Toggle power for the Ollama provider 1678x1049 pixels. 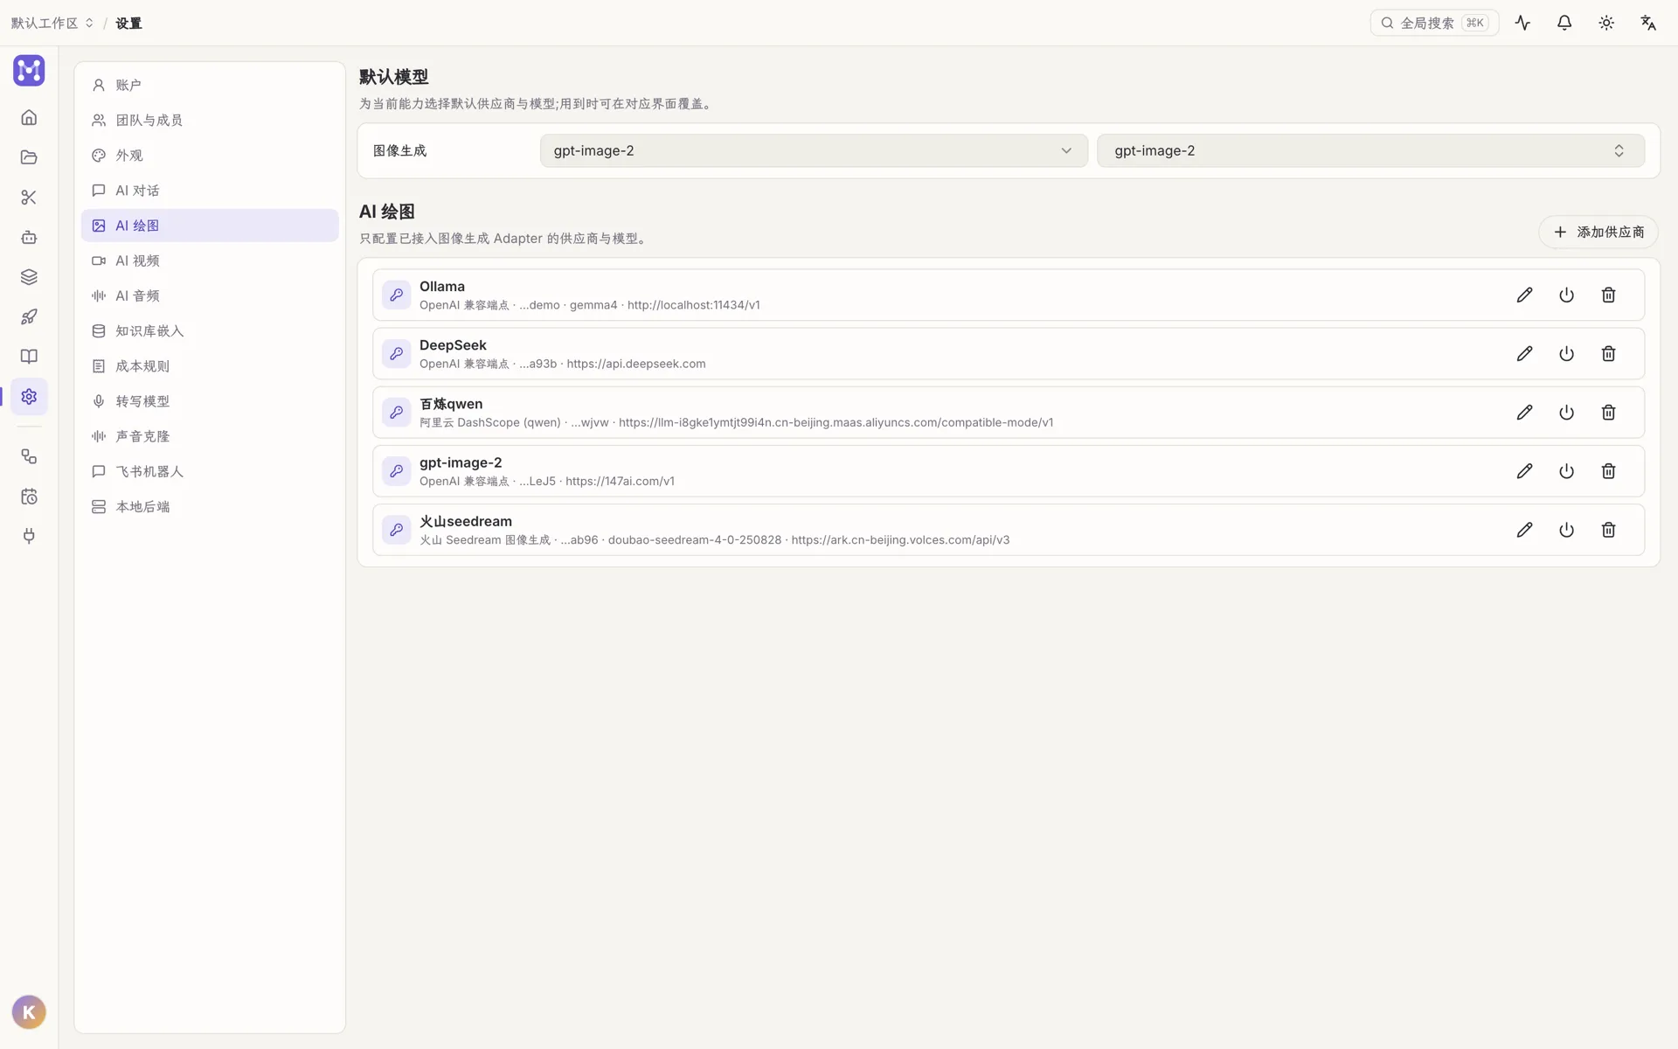click(x=1566, y=295)
